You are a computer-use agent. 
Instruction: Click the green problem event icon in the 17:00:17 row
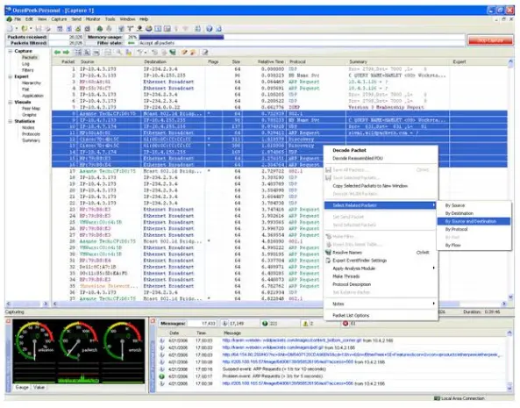point(162,376)
